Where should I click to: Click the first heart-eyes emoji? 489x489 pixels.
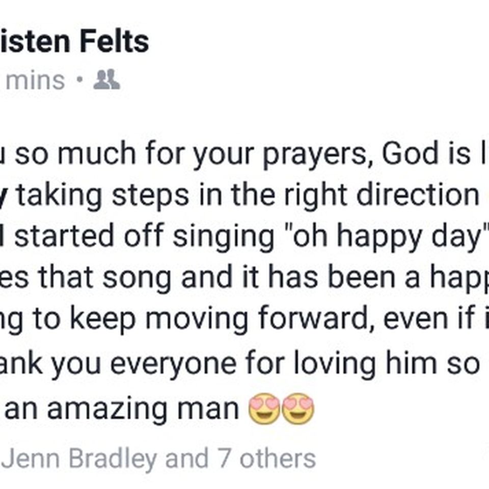click(264, 408)
